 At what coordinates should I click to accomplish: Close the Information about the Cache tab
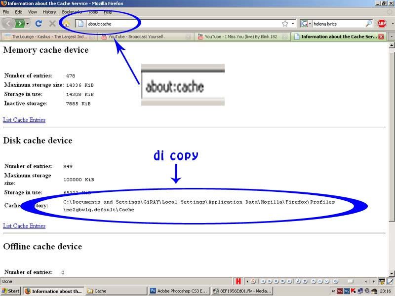[x=381, y=37]
